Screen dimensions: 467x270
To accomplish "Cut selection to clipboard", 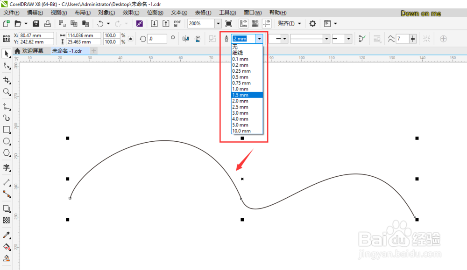I will [x=62, y=23].
